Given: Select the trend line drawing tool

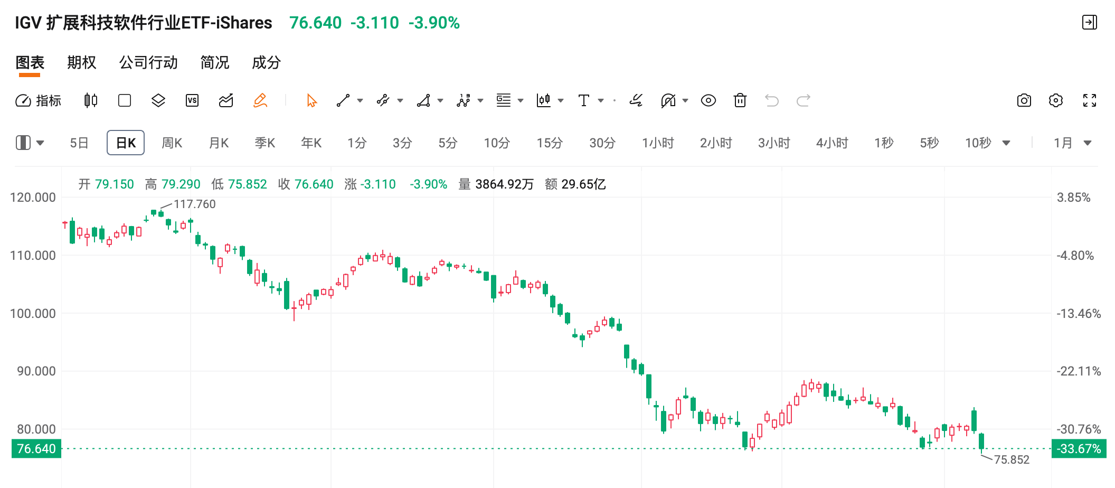Looking at the screenshot, I should coord(343,100).
